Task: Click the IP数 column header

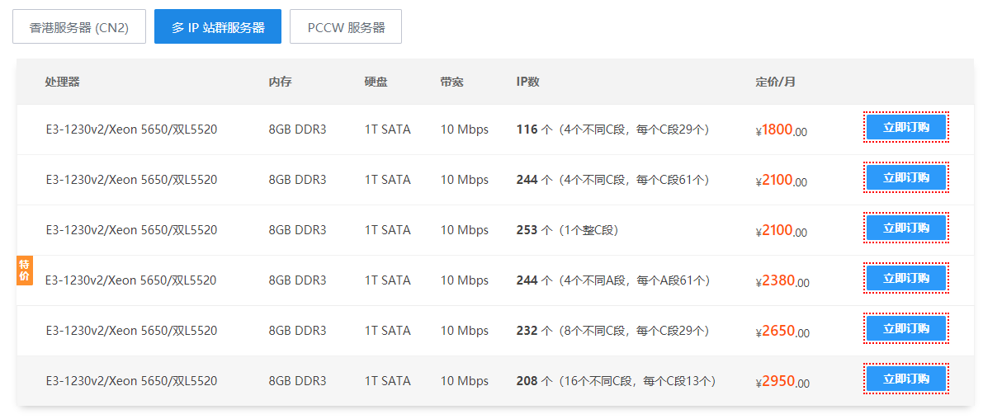Action: point(528,82)
